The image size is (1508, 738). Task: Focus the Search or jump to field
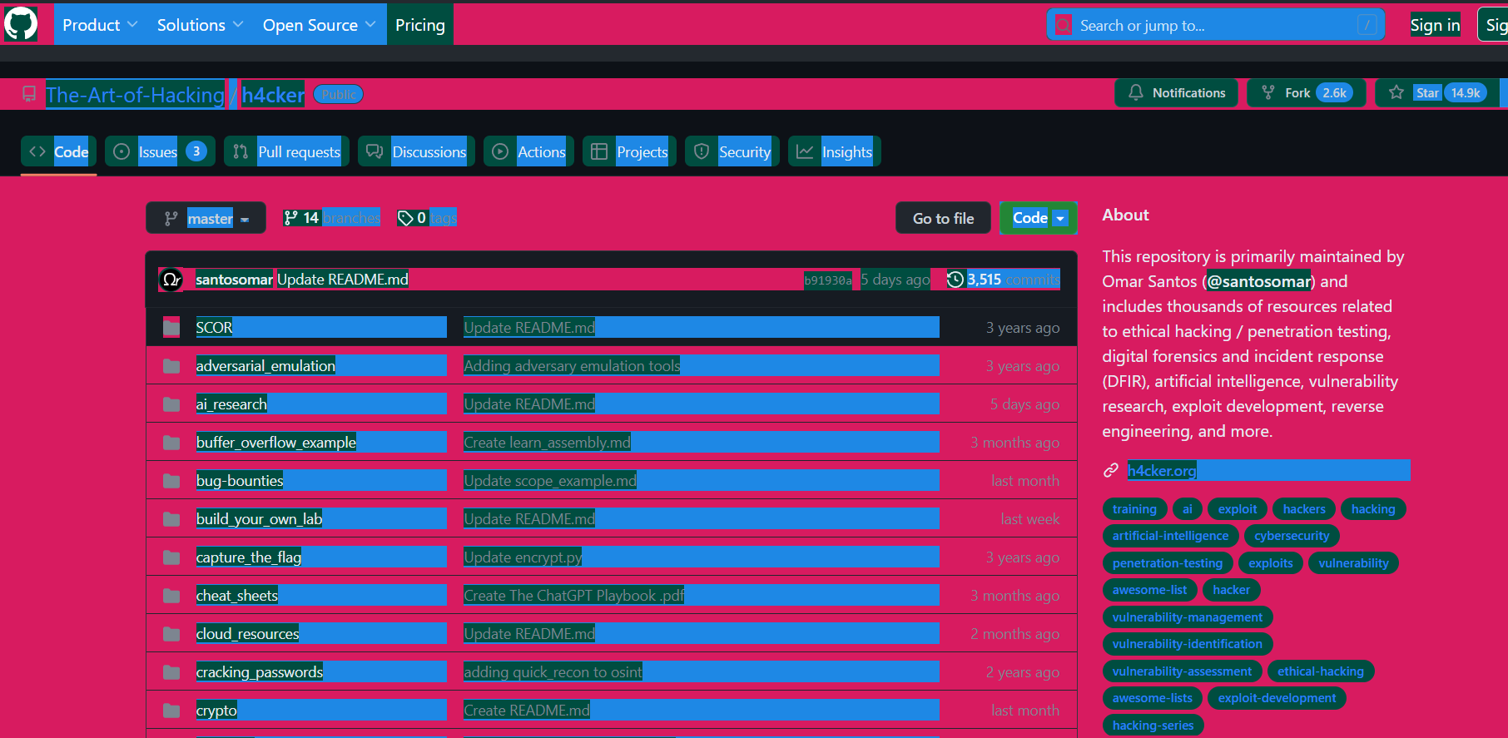[1216, 25]
